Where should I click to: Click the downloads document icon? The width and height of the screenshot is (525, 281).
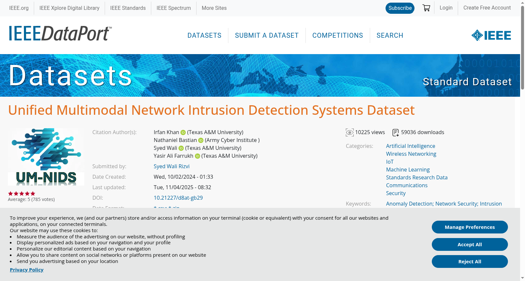pyautogui.click(x=396, y=132)
